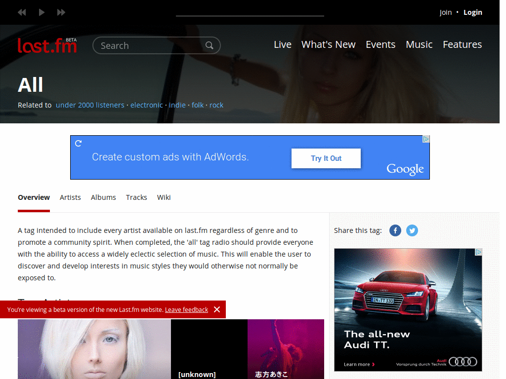506x379 pixels.
Task: Click the 'All' tag heading
Action: (x=30, y=85)
